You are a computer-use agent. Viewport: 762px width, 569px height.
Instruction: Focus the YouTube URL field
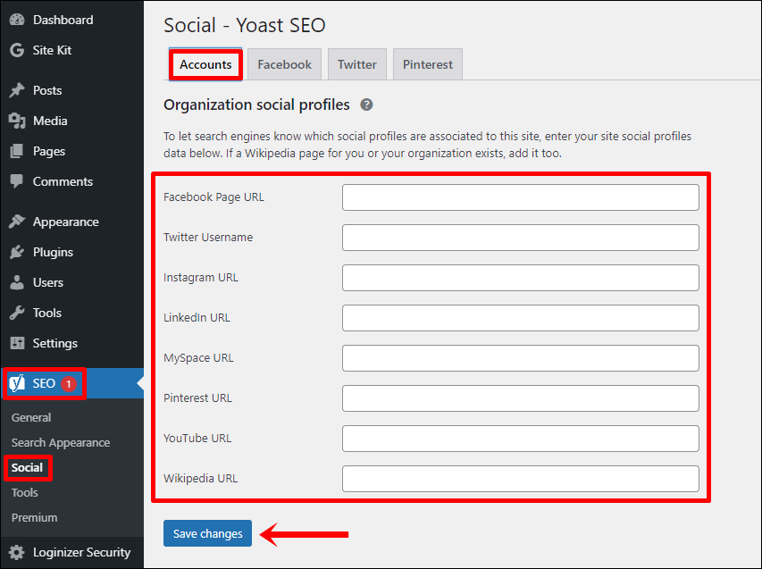[x=521, y=439]
